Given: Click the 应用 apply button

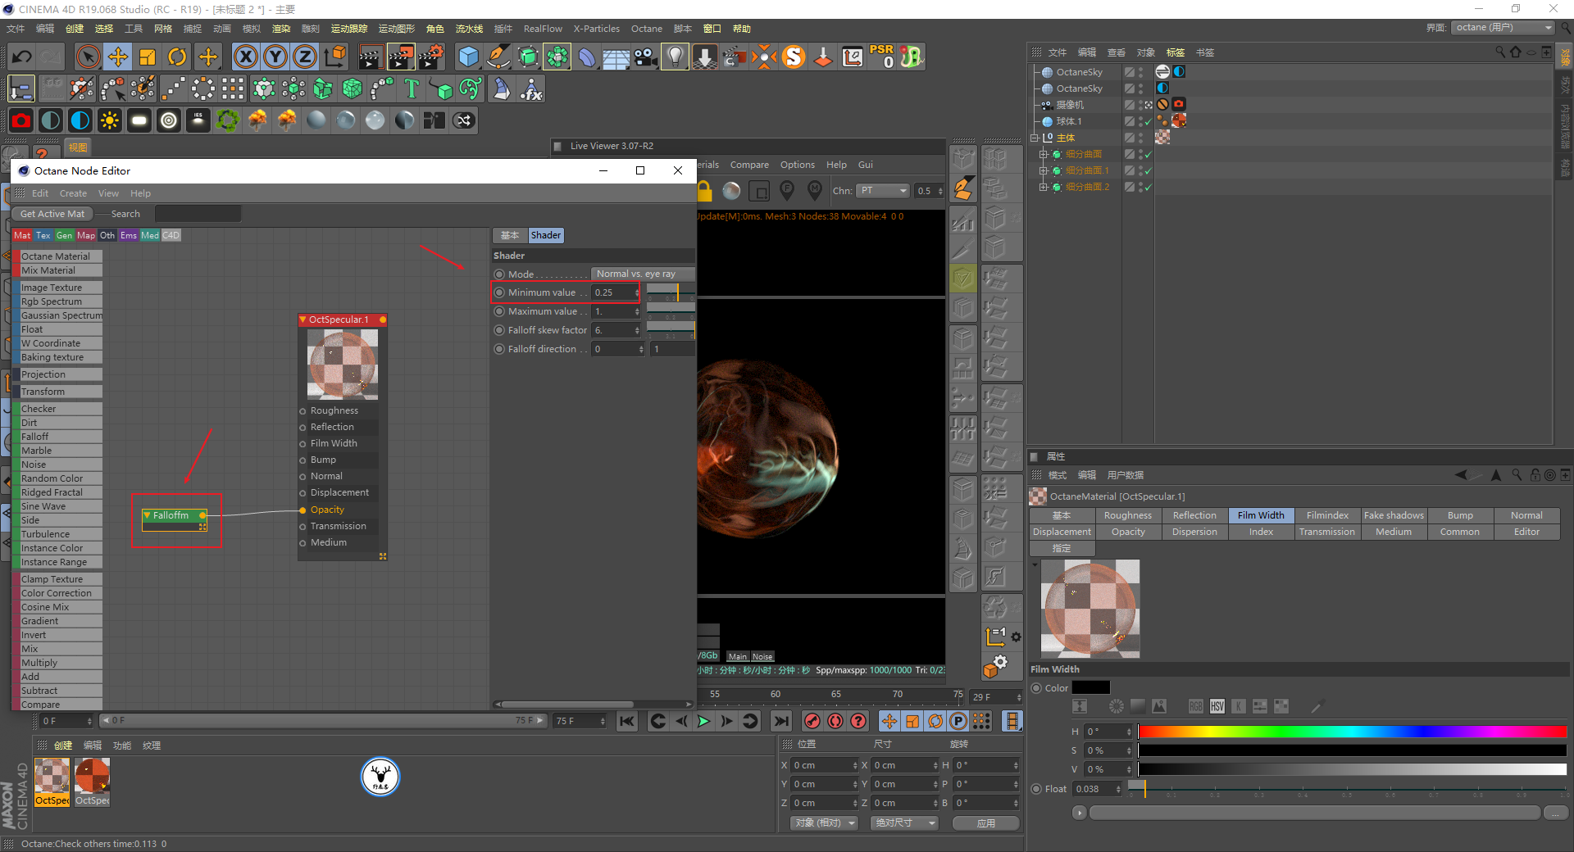Looking at the screenshot, I should [986, 823].
